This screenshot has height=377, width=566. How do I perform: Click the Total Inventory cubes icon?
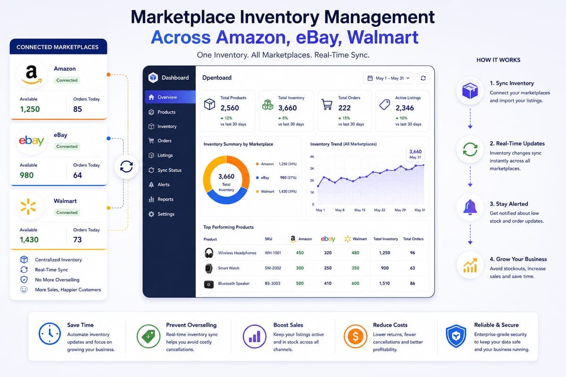[267, 105]
